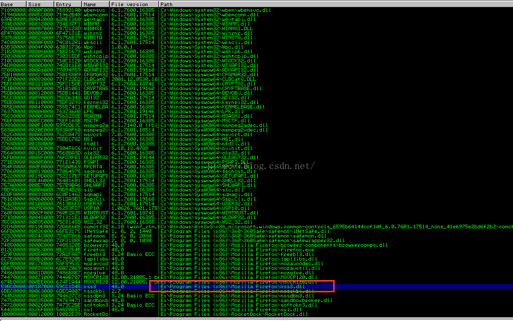Click the nss3.dll path in Mozilla Firefox
This screenshot has width=513, height=321.
click(x=233, y=287)
